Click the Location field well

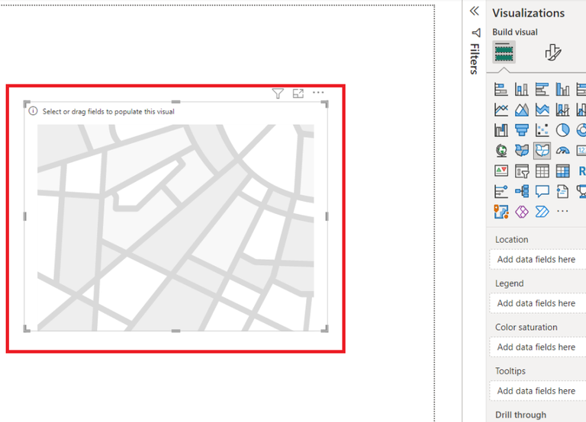coord(538,259)
